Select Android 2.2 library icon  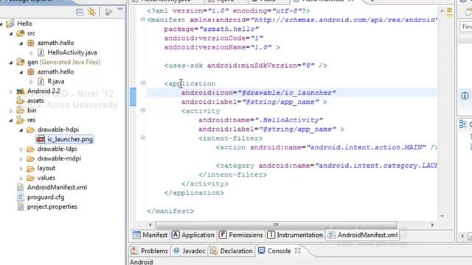pyautogui.click(x=21, y=91)
